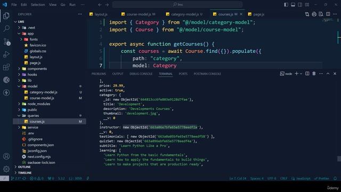This screenshot has width=341, height=192.
Task: Split the editor to the right
Action: (328, 14)
